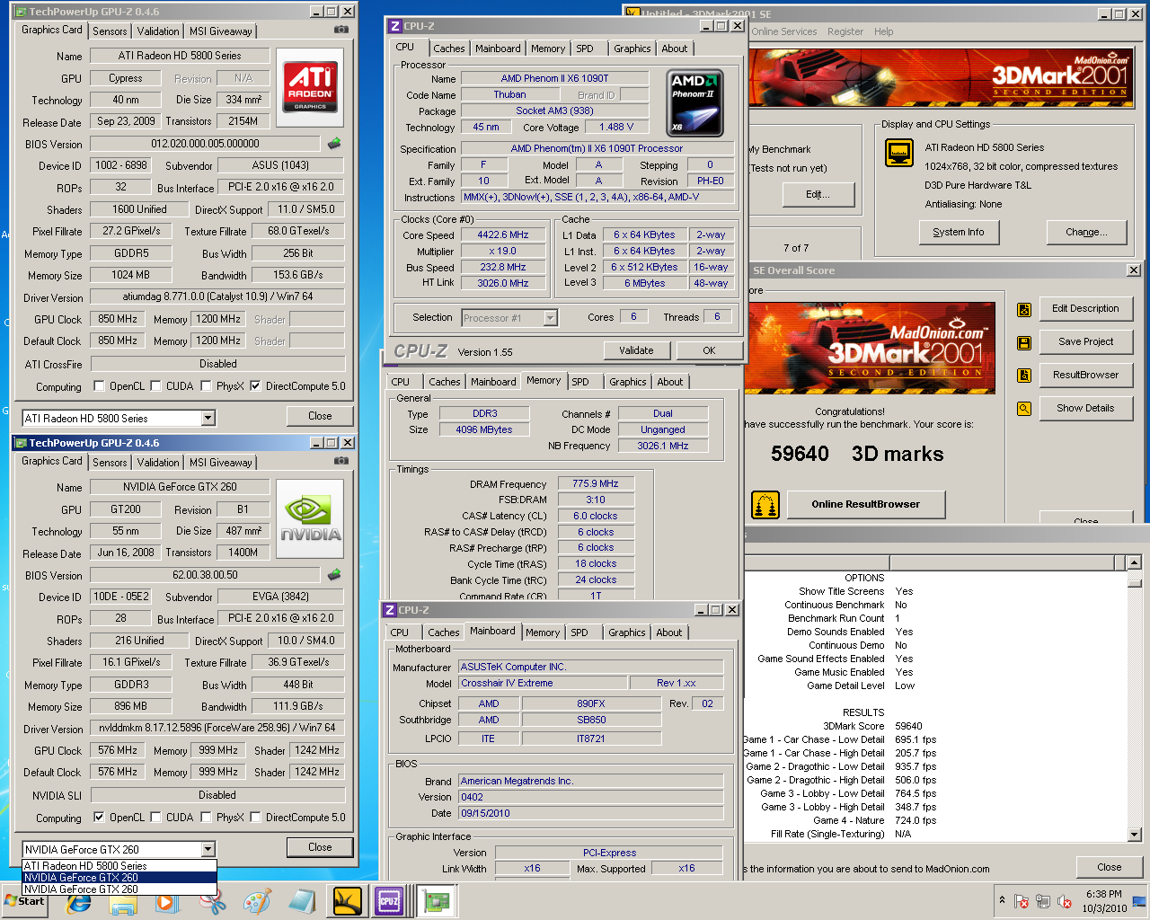Image resolution: width=1150 pixels, height=920 pixels.
Task: Click the Change... button in Display settings
Action: [1086, 232]
